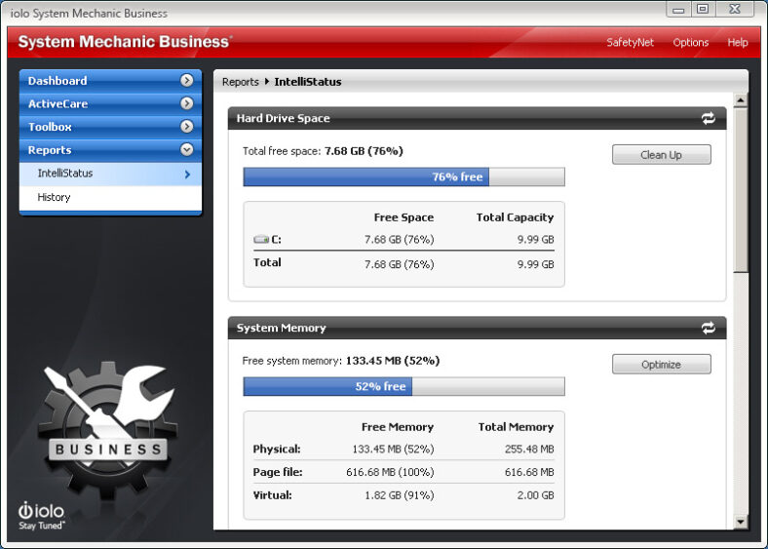Open the Dashboard menu

coord(110,81)
